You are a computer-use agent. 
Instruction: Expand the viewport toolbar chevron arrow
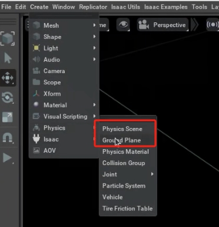(195, 25)
